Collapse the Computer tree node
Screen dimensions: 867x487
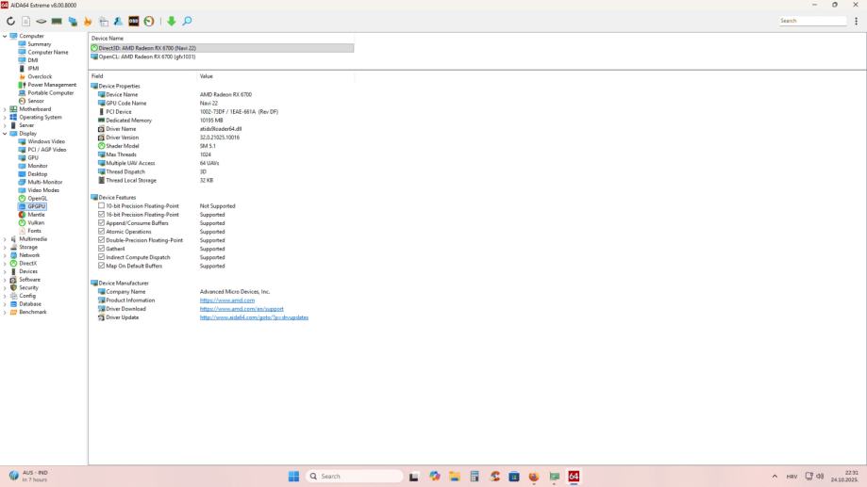coord(5,36)
